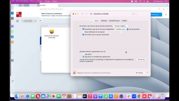Open Numbers from the Dock
This screenshot has width=179, height=101.
106,96
